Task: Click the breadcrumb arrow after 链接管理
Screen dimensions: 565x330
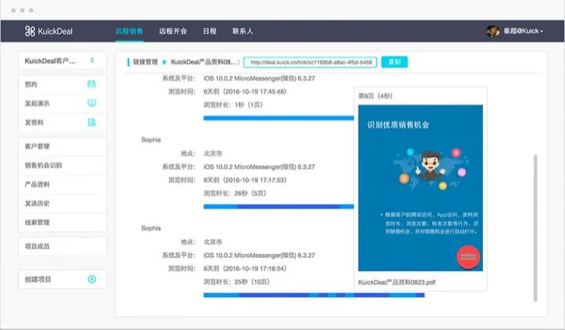Action: [x=164, y=62]
